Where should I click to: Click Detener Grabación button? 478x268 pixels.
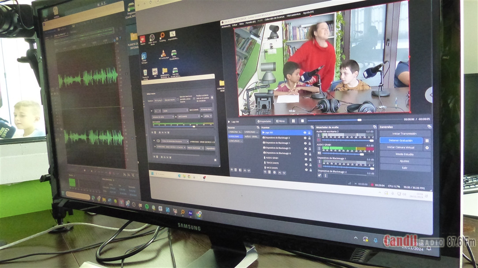[x=401, y=141]
